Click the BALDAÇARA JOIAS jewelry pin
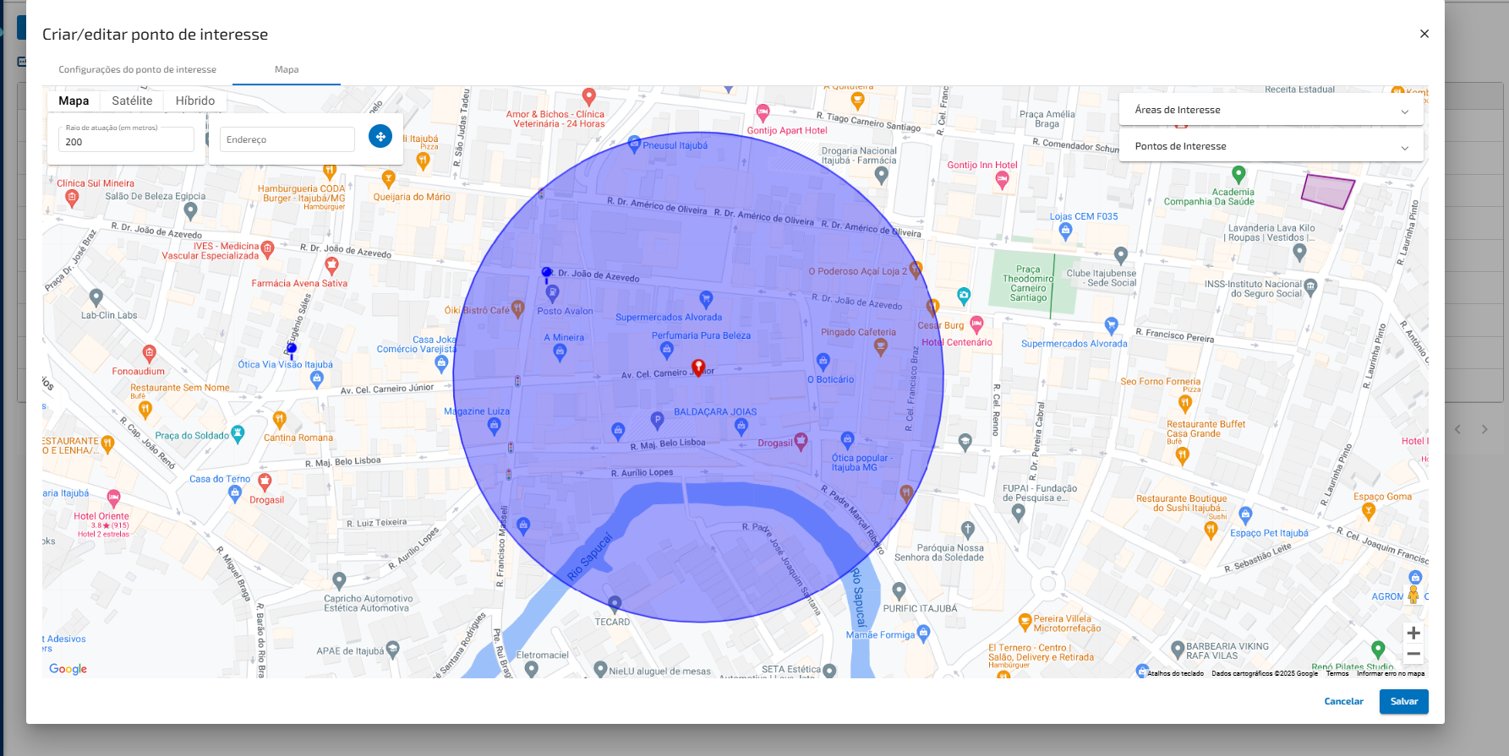 click(x=741, y=426)
